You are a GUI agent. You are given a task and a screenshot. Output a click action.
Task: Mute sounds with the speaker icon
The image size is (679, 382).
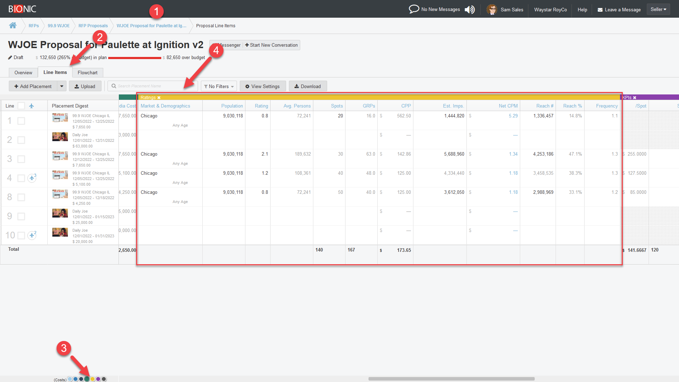pyautogui.click(x=470, y=10)
